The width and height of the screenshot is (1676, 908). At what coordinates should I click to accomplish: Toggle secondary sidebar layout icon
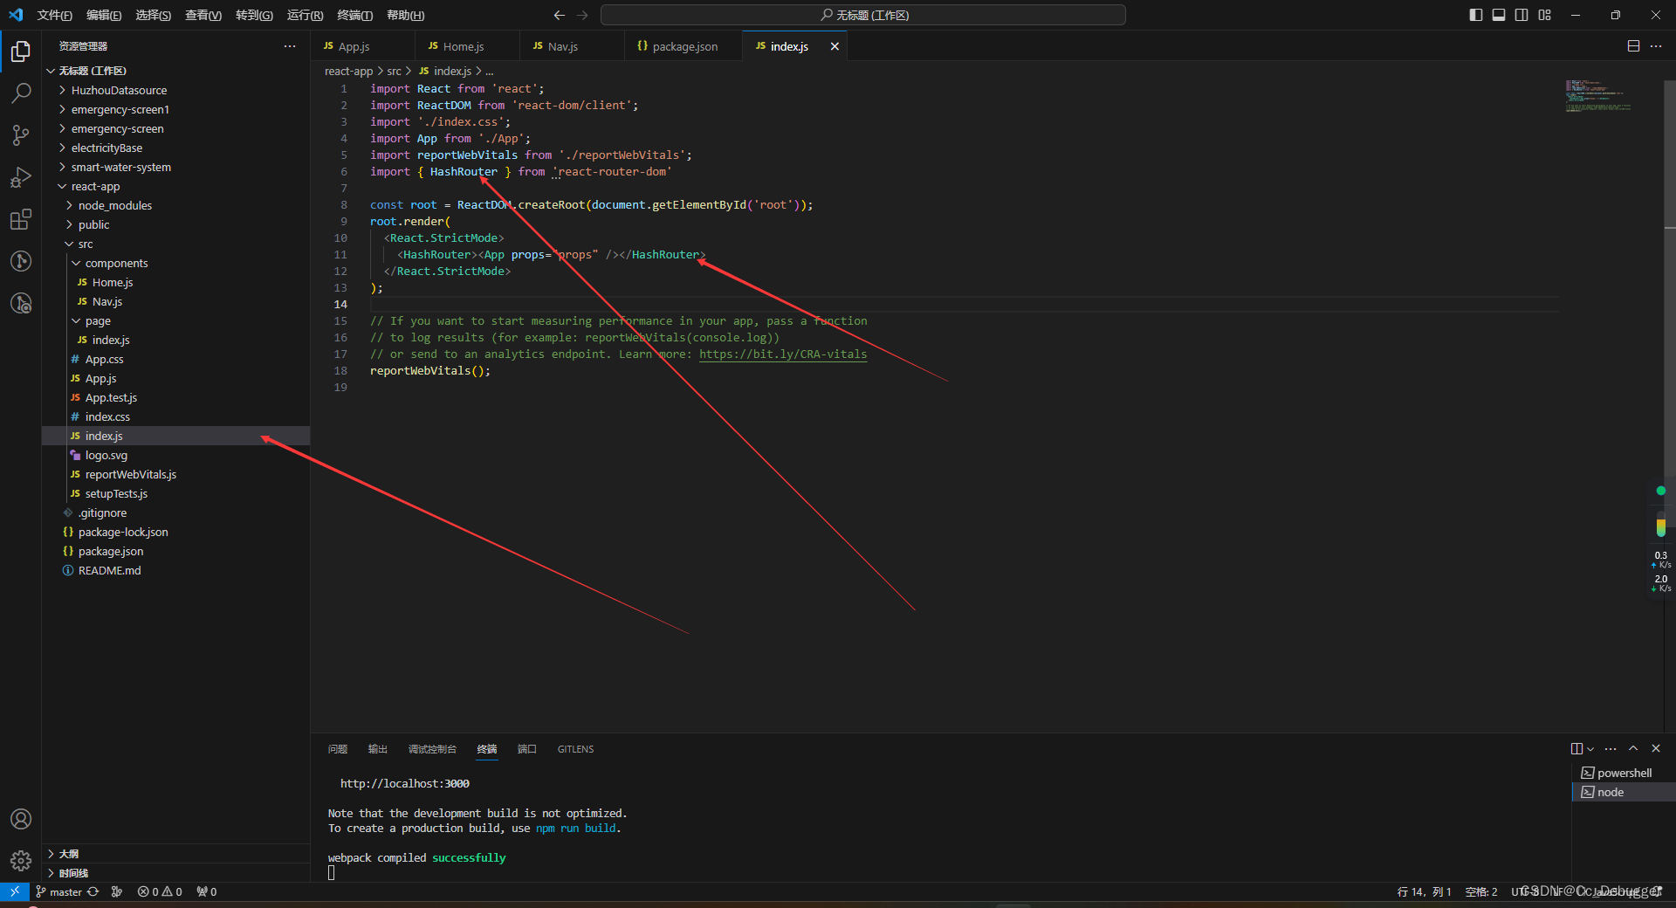[x=1521, y=15]
